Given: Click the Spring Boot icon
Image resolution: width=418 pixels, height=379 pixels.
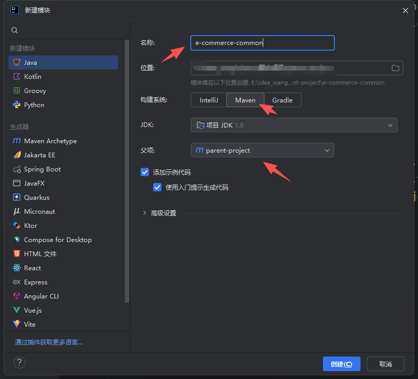Looking at the screenshot, I should click(17, 169).
